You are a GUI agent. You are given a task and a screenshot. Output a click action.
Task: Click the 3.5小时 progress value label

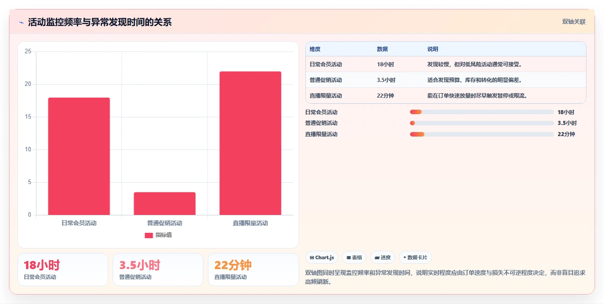click(x=567, y=123)
